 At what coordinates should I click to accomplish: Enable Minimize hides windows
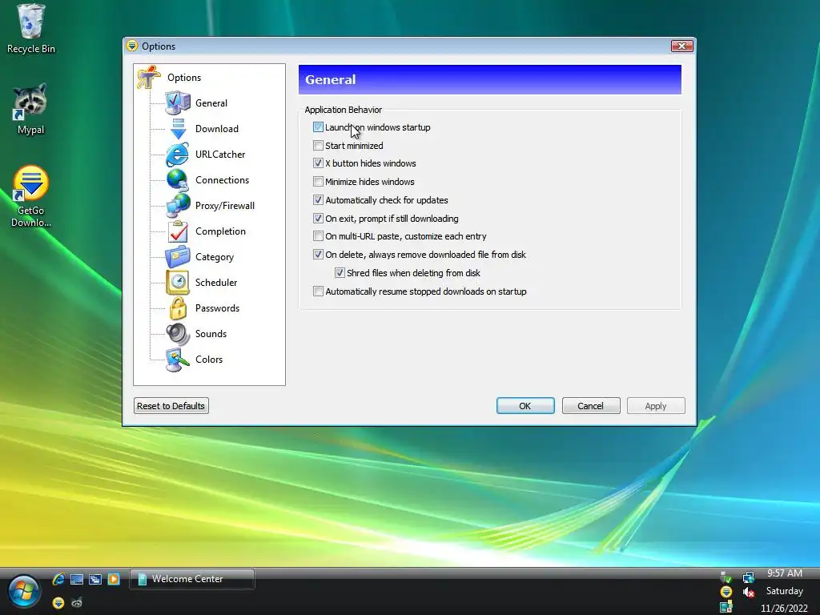318,182
